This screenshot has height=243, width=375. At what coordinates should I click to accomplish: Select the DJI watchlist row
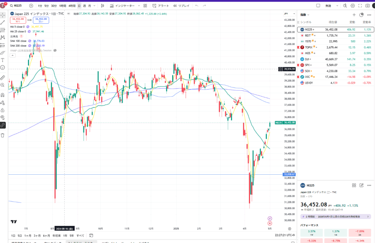click(335, 59)
